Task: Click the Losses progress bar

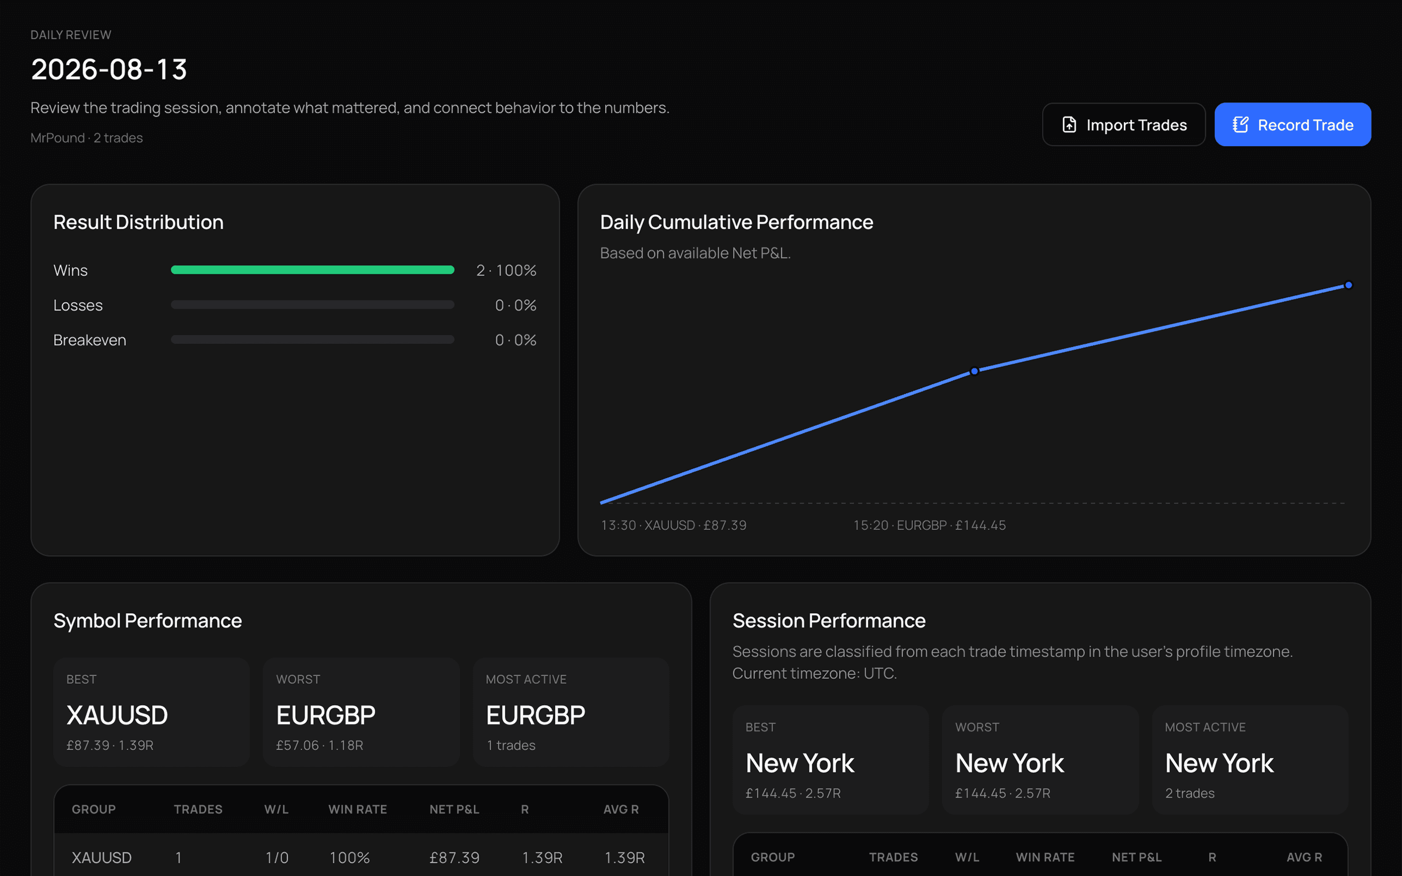Action: click(x=312, y=305)
